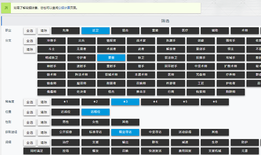Select all in the 词缀 row
Viewport: 261px width, 155px height.
point(30,143)
